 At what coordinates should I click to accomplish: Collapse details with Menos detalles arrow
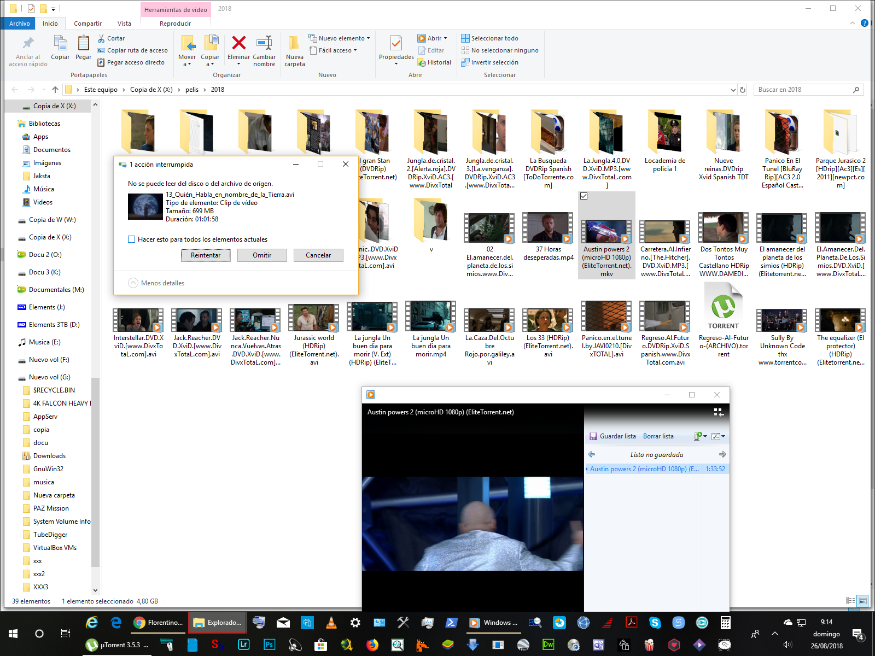tap(133, 283)
